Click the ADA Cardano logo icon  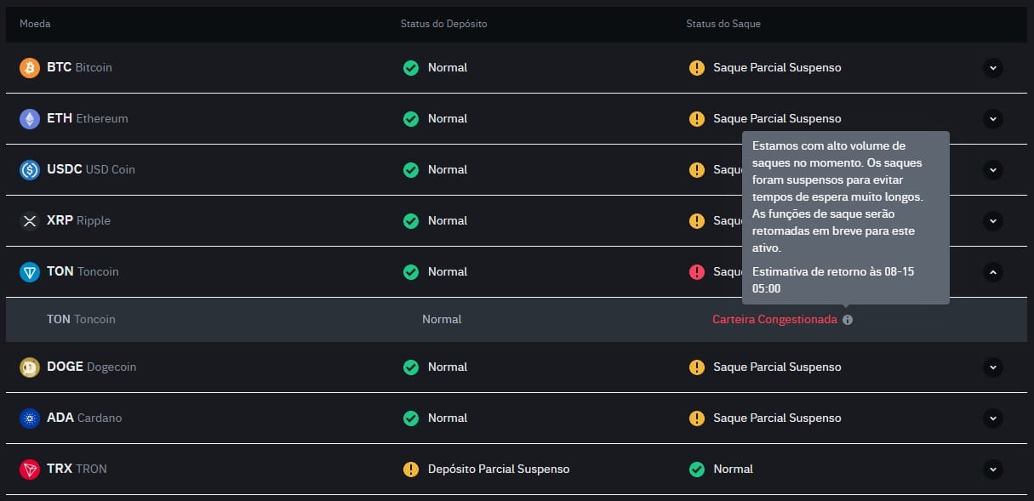pyautogui.click(x=30, y=418)
